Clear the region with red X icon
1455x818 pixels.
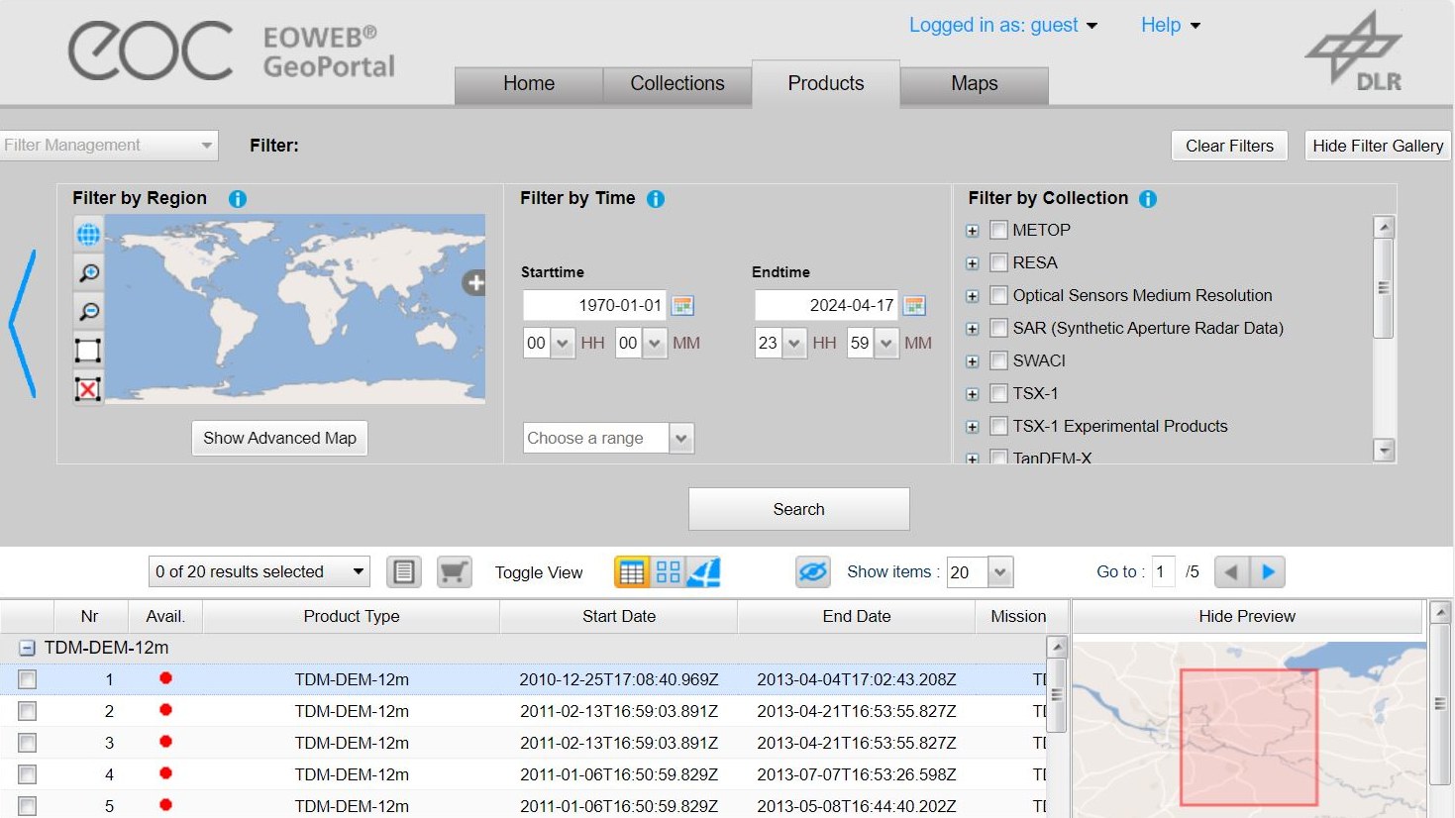coord(88,388)
